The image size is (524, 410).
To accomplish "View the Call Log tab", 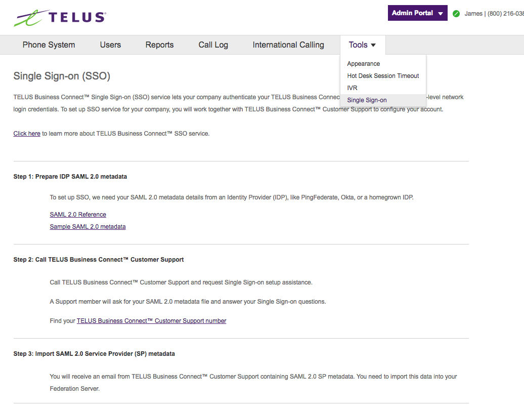I will [x=213, y=45].
